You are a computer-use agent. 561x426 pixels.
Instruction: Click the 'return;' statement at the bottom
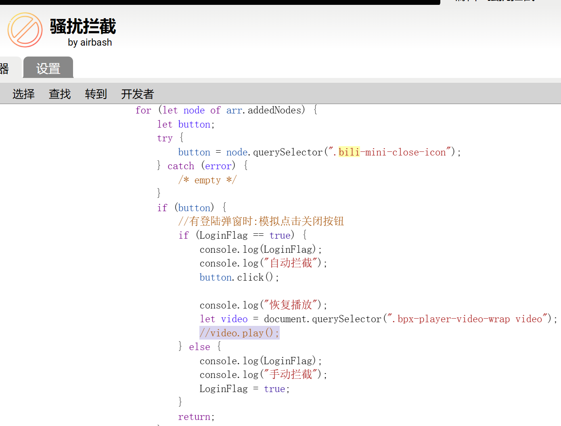click(196, 417)
